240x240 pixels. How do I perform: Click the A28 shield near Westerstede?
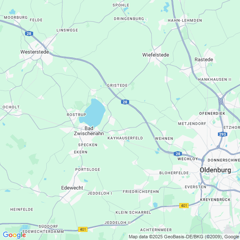29,34
